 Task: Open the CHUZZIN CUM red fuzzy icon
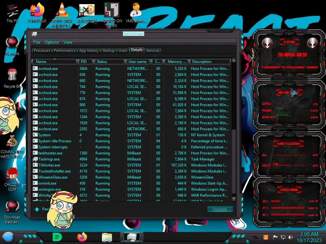click(12, 180)
